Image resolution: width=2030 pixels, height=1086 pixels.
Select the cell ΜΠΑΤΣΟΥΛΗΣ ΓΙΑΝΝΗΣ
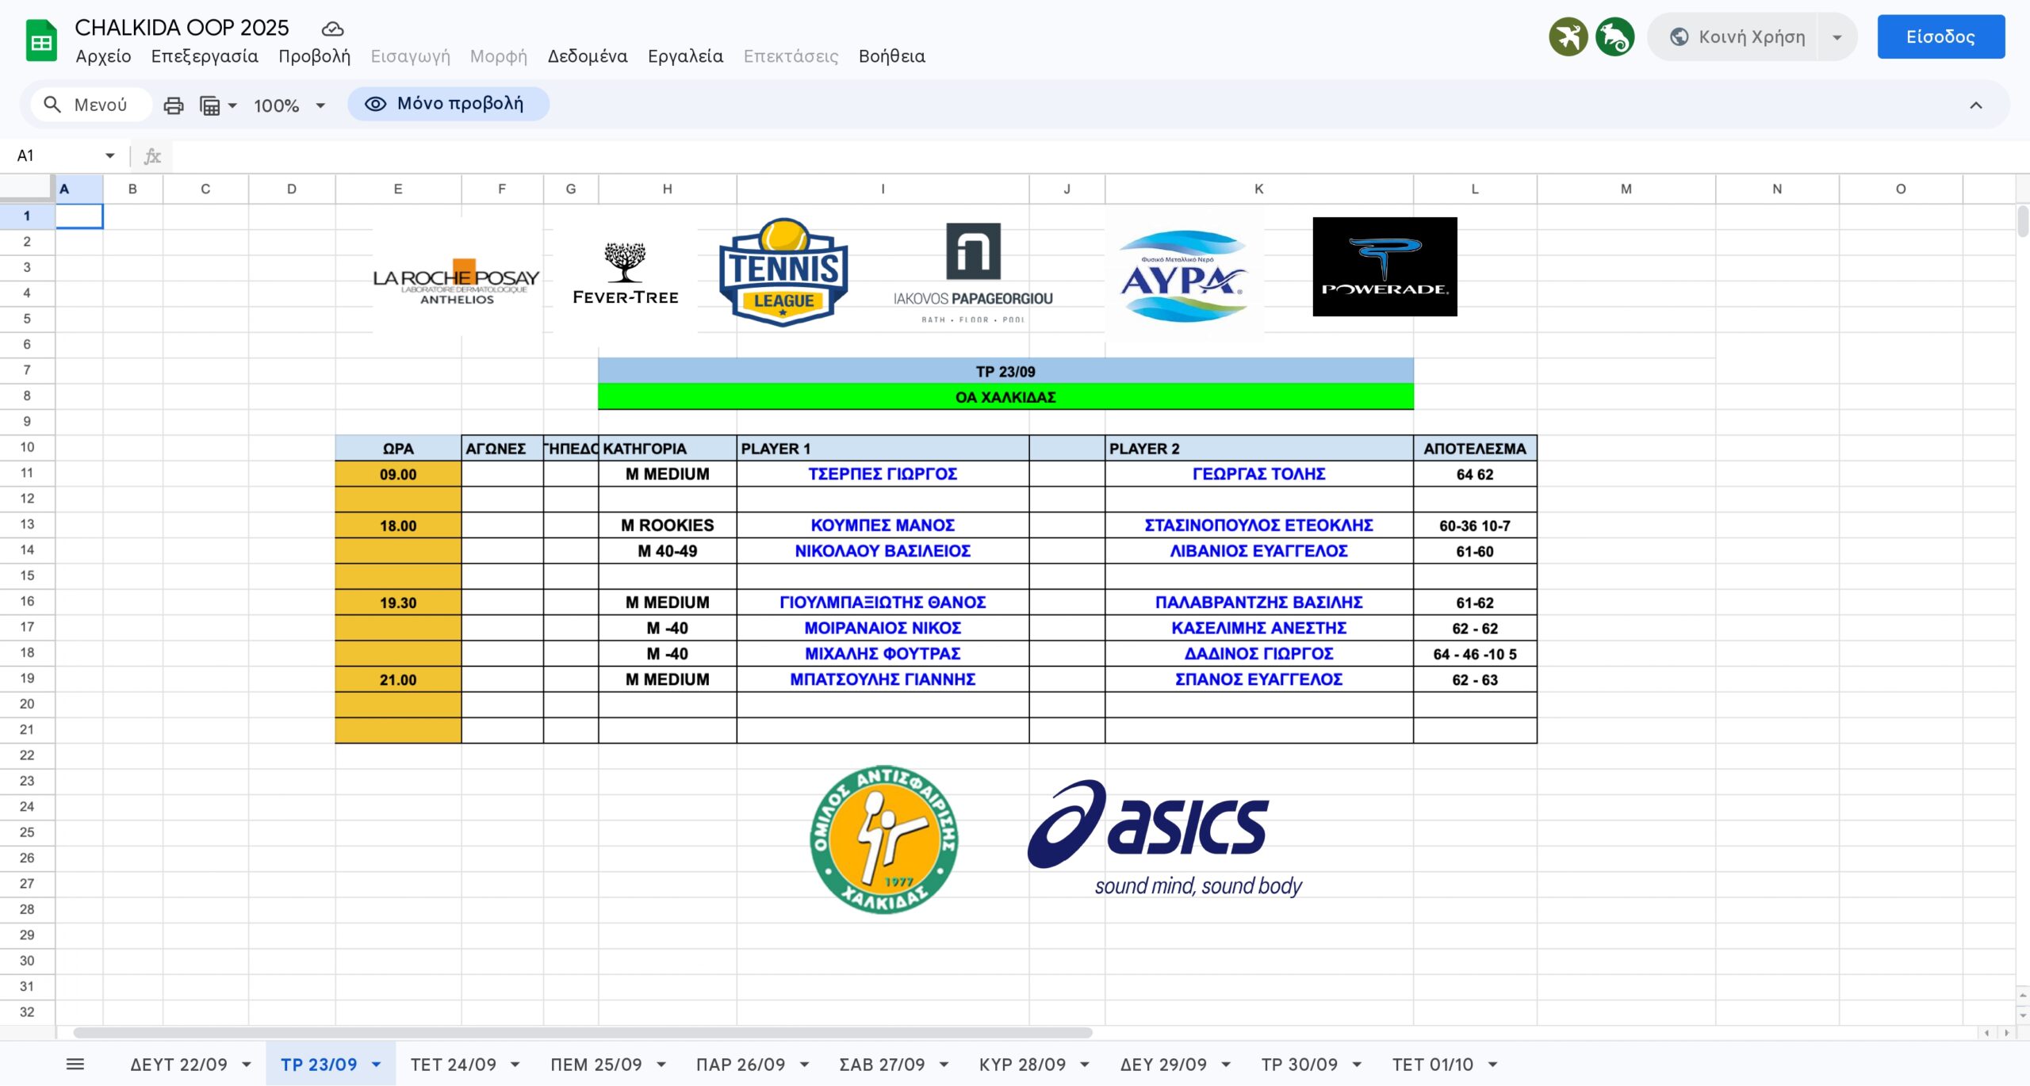883,679
